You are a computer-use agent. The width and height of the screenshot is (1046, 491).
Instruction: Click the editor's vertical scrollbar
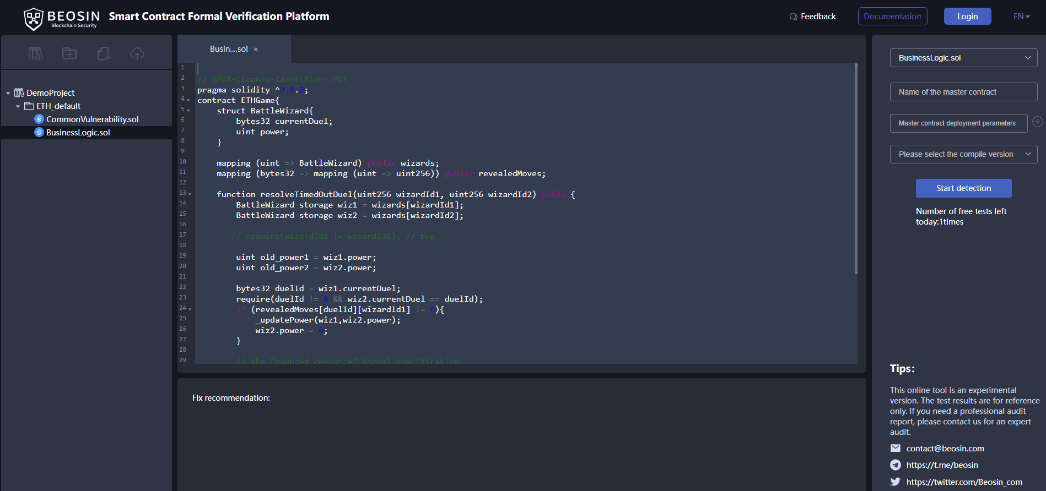856,168
